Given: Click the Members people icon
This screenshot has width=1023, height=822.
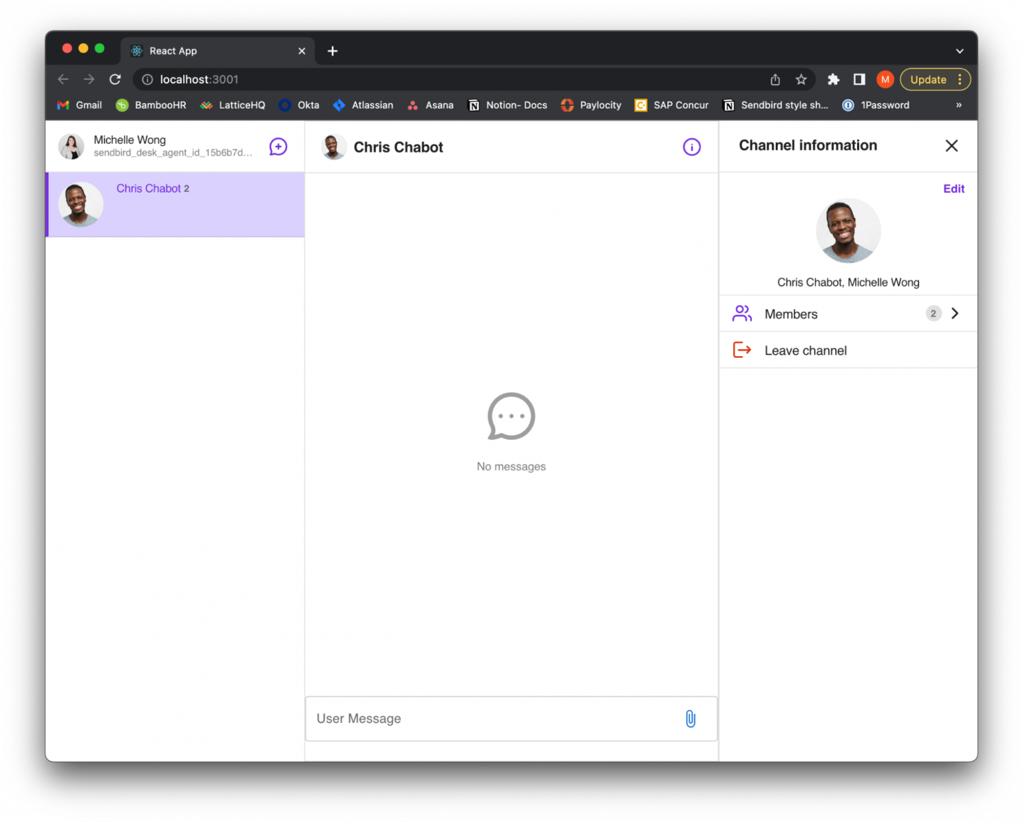Looking at the screenshot, I should 742,314.
